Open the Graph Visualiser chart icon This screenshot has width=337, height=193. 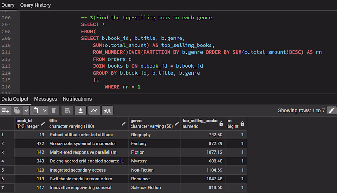(x=94, y=110)
